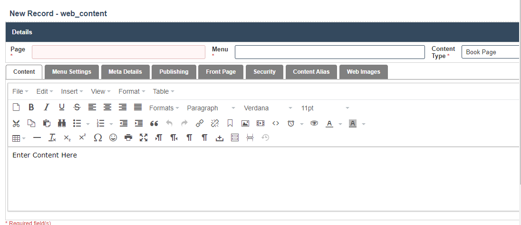Expand the Formats dropdown
Screen dimensions: 521x225
pyautogui.click(x=164, y=108)
